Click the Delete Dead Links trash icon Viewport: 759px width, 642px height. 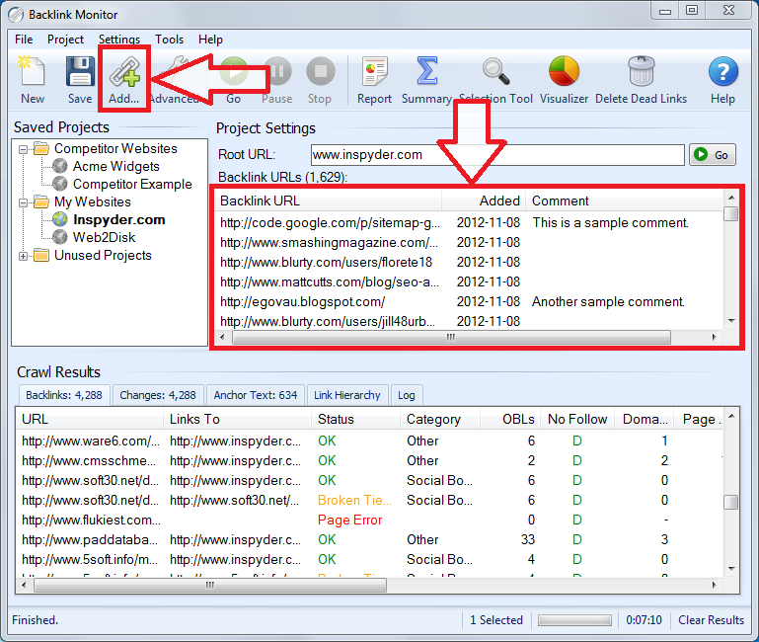tap(641, 71)
